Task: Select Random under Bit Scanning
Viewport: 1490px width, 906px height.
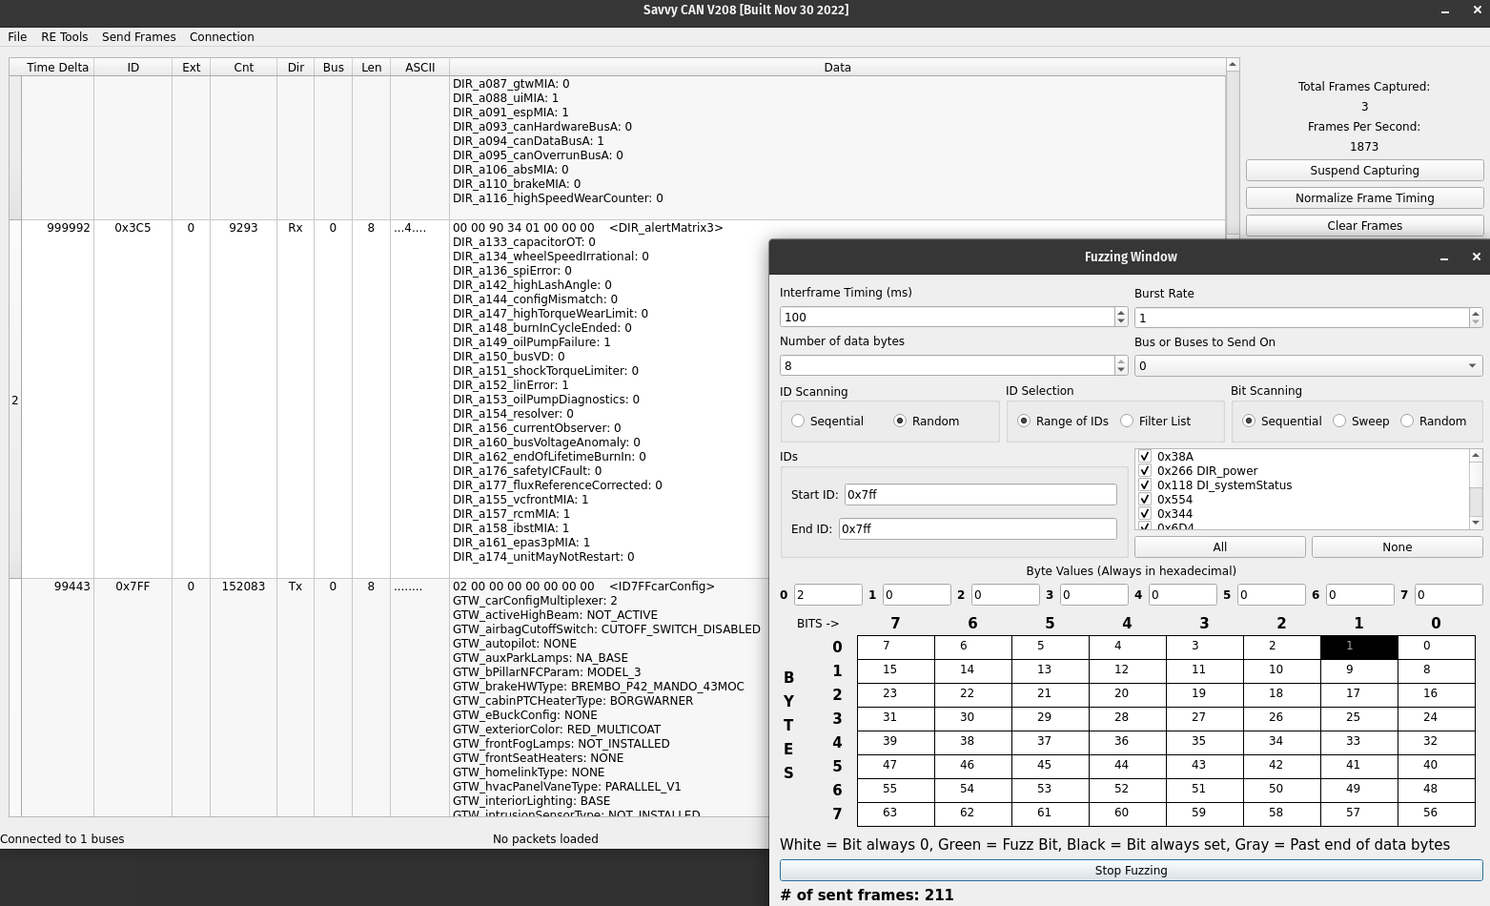Action: coord(1433,422)
